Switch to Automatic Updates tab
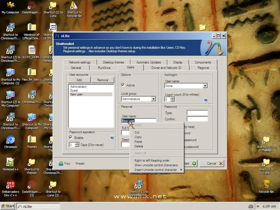This screenshot has height=210, width=280. coord(148,62)
